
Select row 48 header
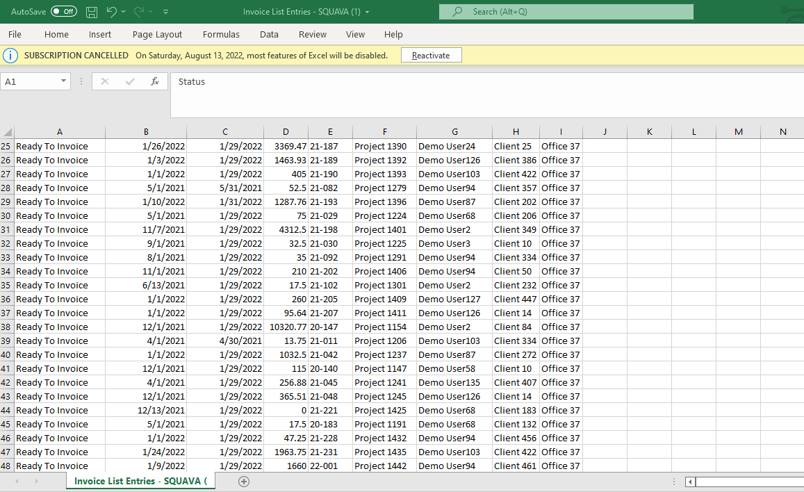pos(7,466)
